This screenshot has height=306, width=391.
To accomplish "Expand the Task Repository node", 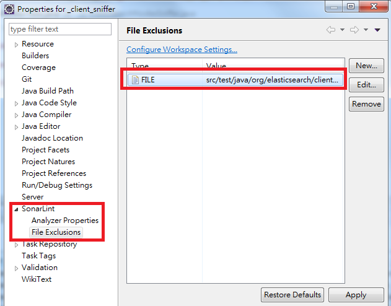I will pos(16,245).
